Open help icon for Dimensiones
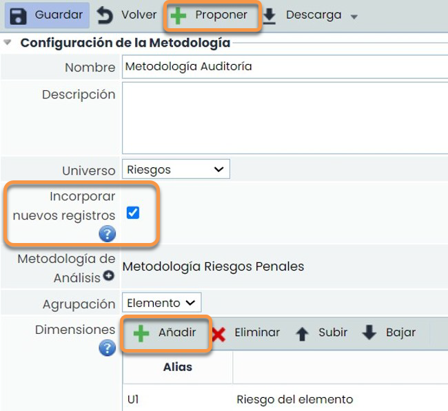Viewport: 448px width, 411px height. (107, 348)
